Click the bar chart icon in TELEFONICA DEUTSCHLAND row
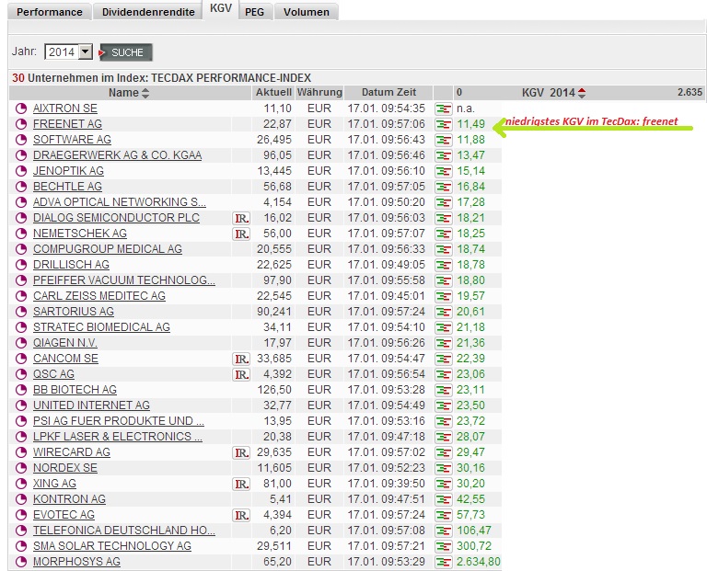 pyautogui.click(x=443, y=531)
